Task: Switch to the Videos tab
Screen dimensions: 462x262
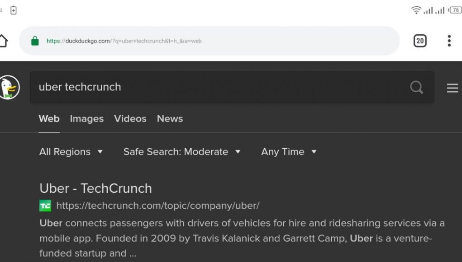Action: pos(130,118)
